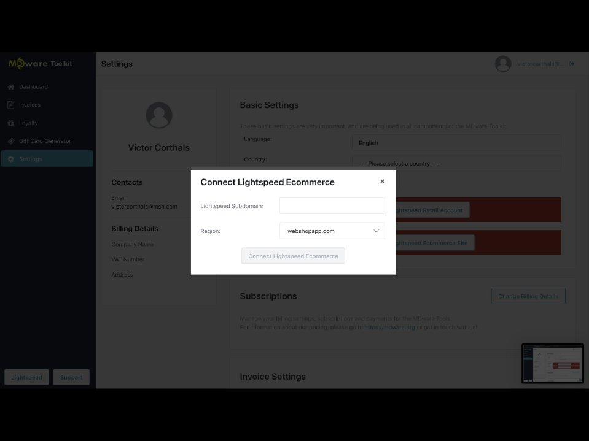Click the Invoice Settings heading
589x441 pixels.
pyautogui.click(x=273, y=377)
